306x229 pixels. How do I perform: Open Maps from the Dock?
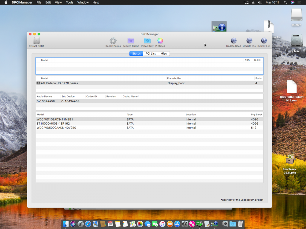[132, 224]
